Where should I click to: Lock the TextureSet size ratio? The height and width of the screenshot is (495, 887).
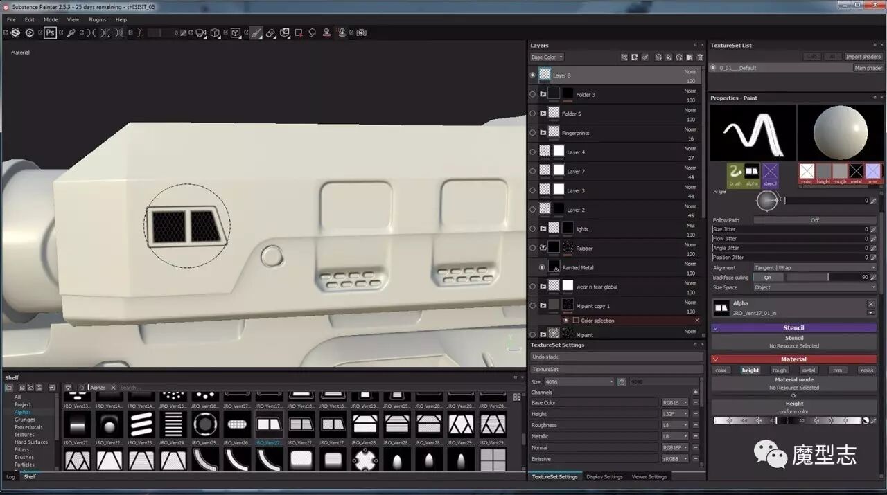click(622, 382)
